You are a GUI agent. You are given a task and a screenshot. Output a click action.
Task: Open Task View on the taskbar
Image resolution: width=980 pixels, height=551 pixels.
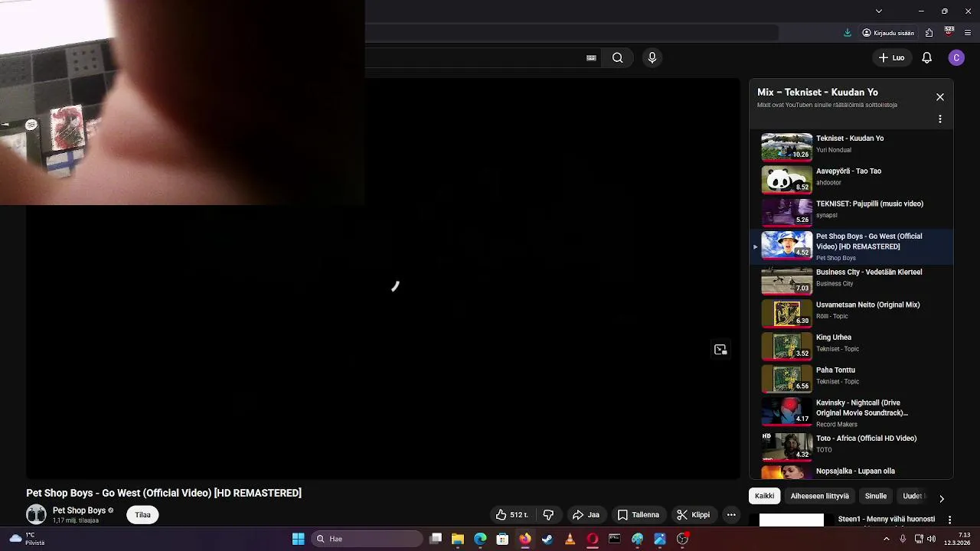436,539
